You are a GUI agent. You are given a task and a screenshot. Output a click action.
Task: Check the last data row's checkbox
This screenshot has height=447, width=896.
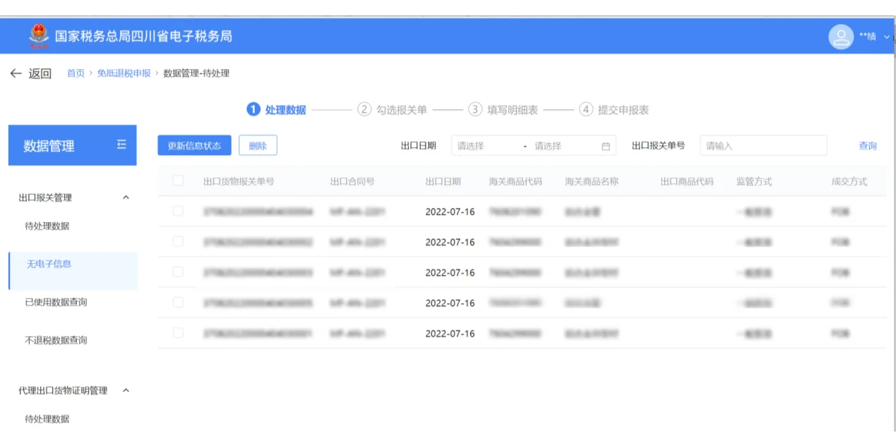[x=178, y=333]
